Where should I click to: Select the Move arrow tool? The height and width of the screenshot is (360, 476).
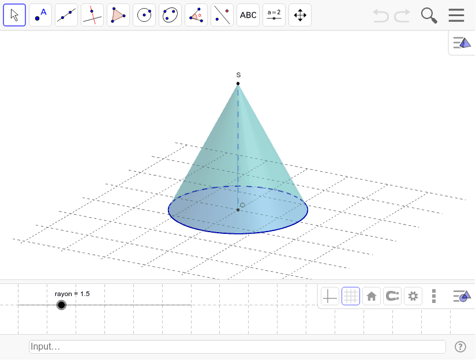pos(14,15)
